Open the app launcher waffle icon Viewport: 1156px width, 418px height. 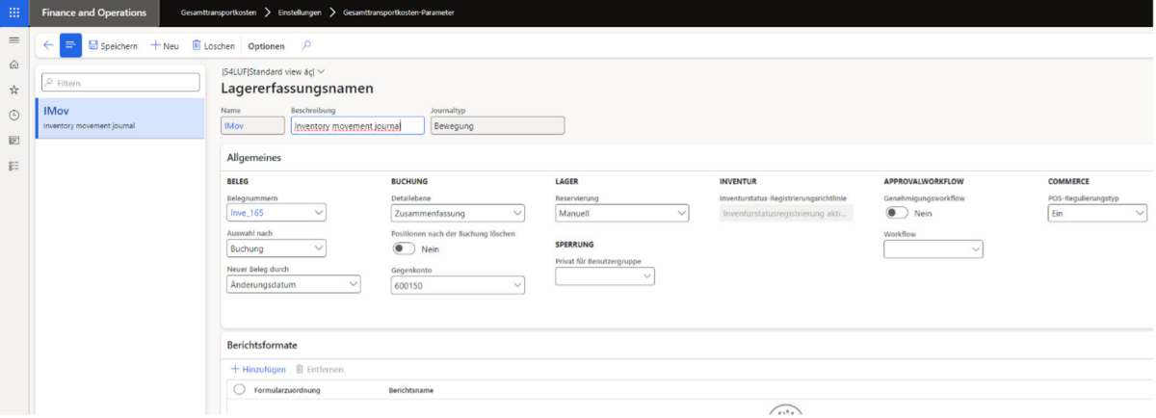point(13,13)
